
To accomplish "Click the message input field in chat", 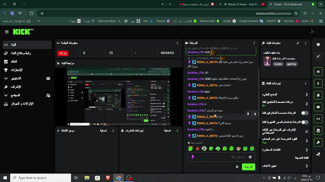I will click(x=221, y=157).
